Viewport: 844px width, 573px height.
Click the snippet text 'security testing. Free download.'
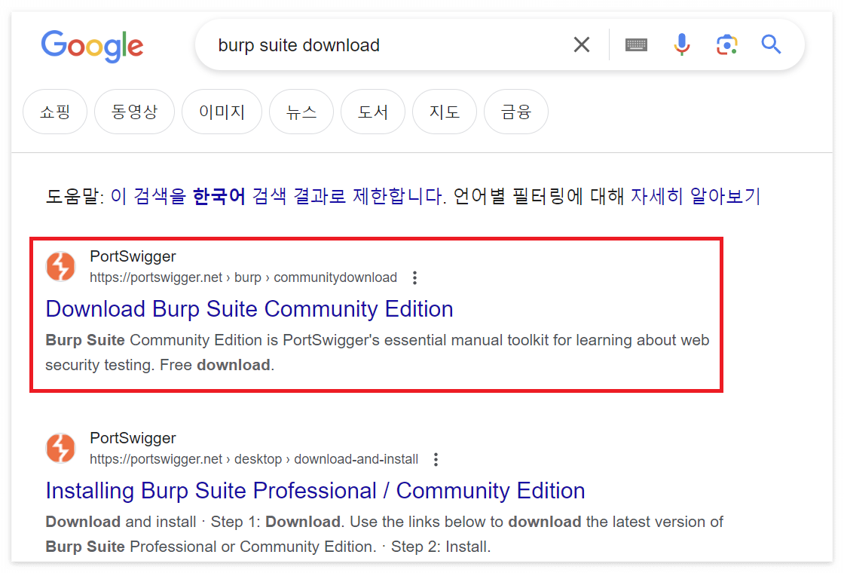[x=160, y=365]
